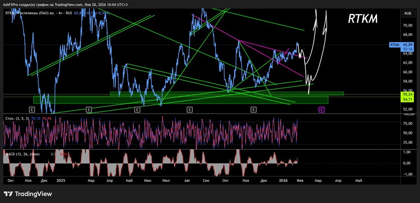420x203 pixels.
Task: Open the purple upcoming earnings E marker
Action: point(321,109)
